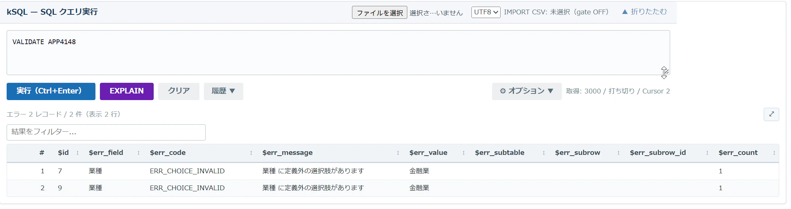Screen dimensions: 791x209
Task: Open the オプション options dropdown
Action: click(527, 91)
